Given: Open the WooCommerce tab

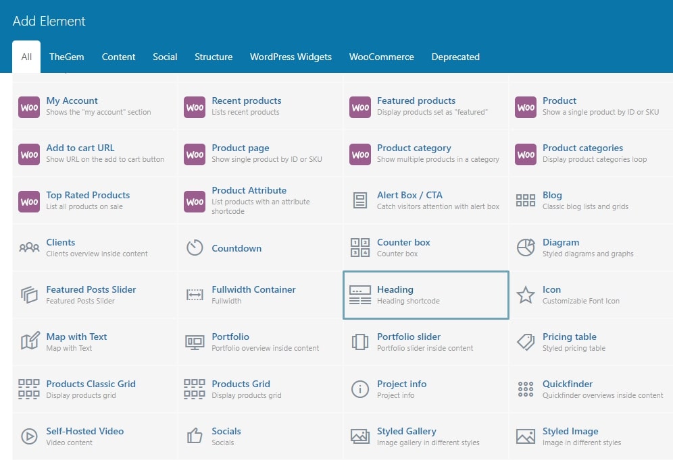Looking at the screenshot, I should (x=381, y=57).
